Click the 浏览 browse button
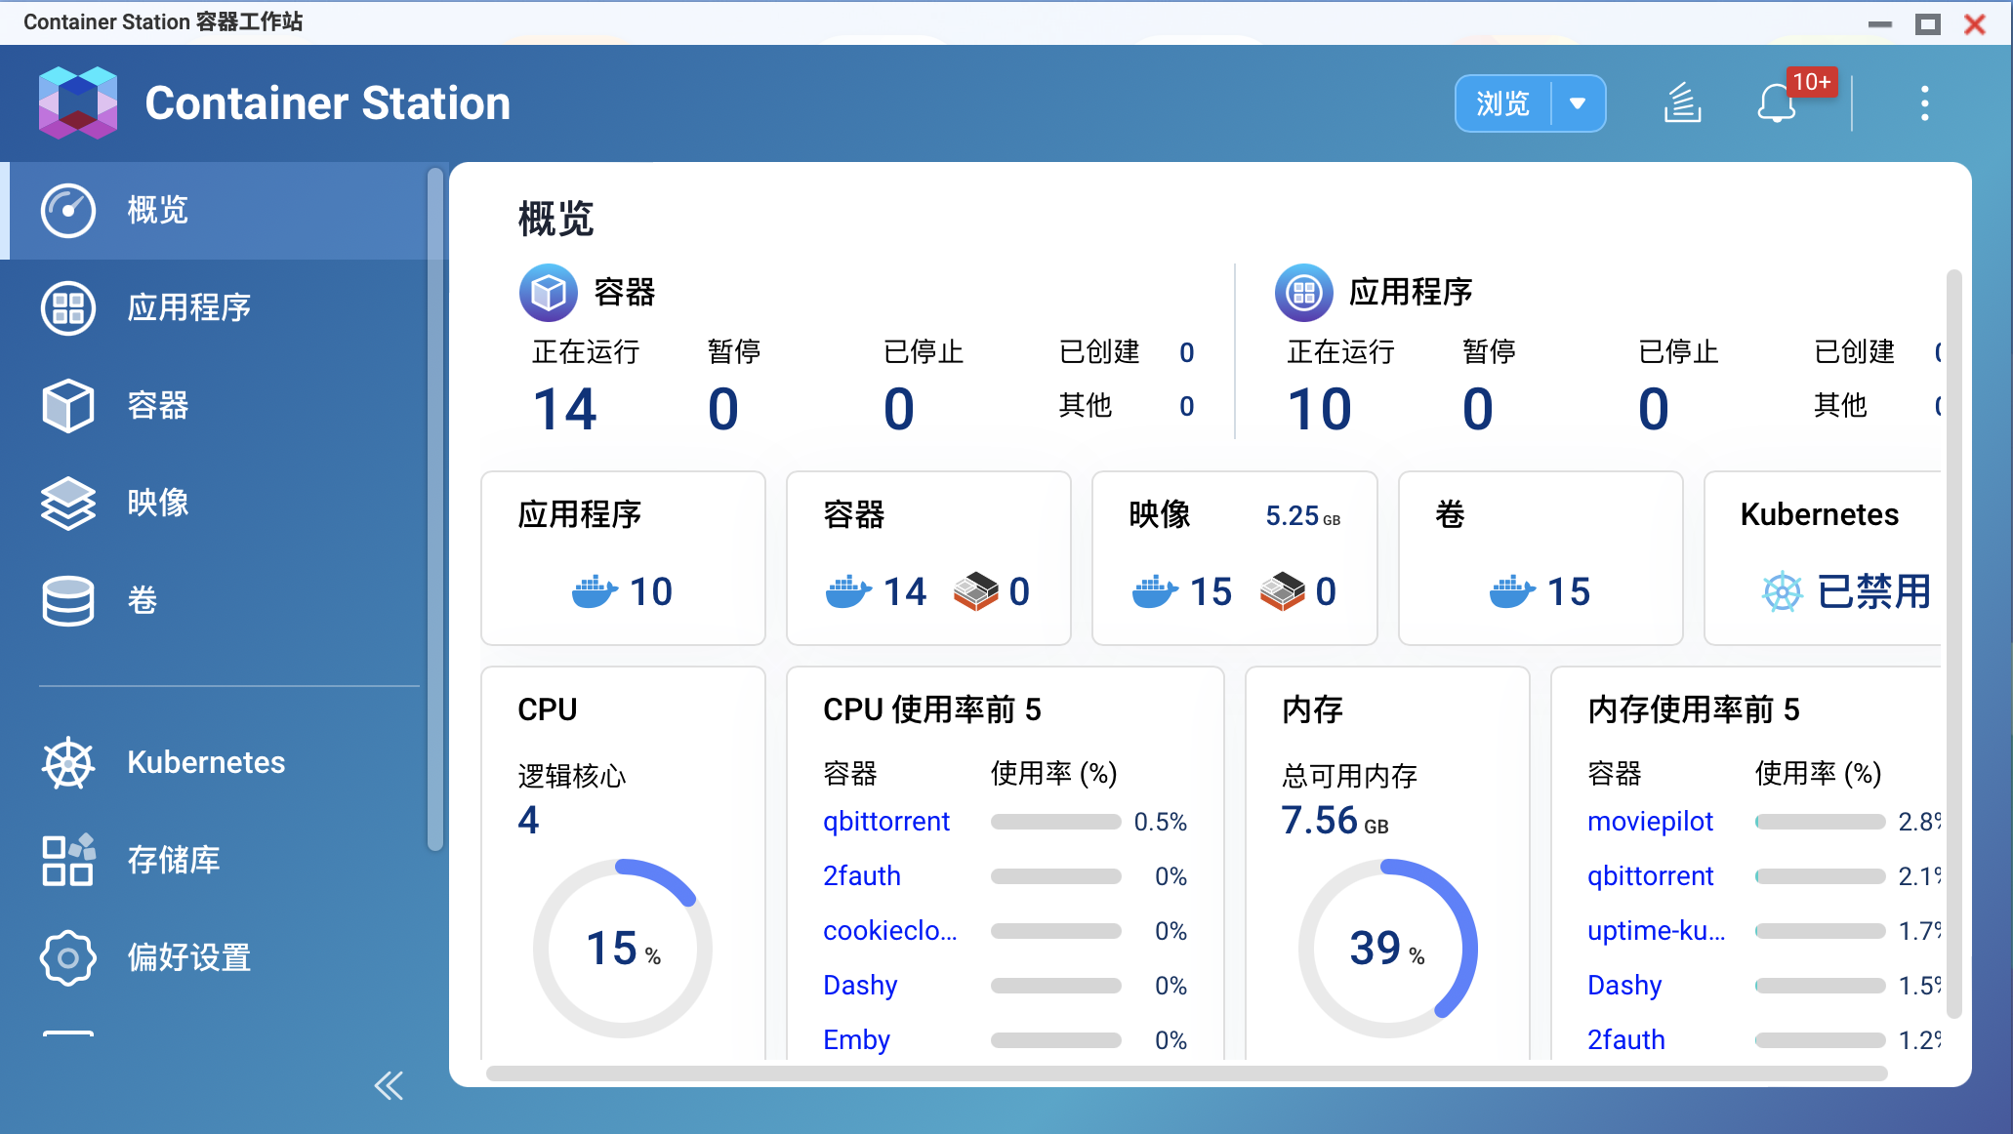Screen dimensions: 2013x1134 coord(1502,103)
